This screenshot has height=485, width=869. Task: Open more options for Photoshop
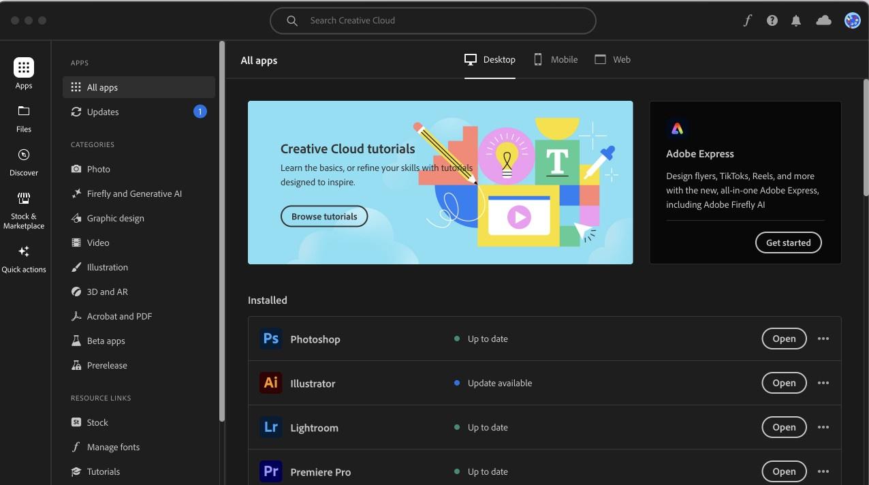[823, 339]
